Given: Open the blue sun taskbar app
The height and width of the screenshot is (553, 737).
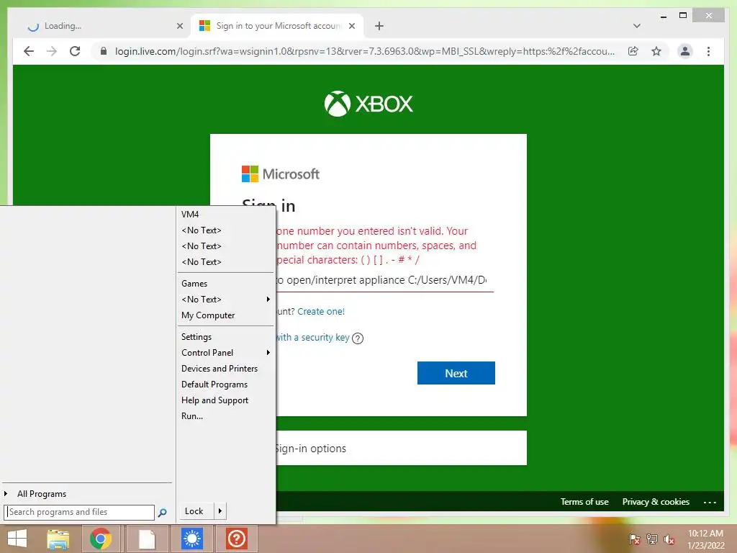Looking at the screenshot, I should tap(192, 539).
